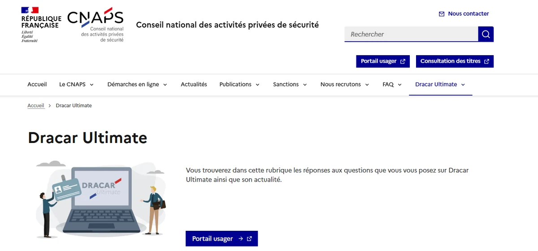Expand the Dracar Ultimate menu
This screenshot has width=538, height=251.
(x=440, y=84)
